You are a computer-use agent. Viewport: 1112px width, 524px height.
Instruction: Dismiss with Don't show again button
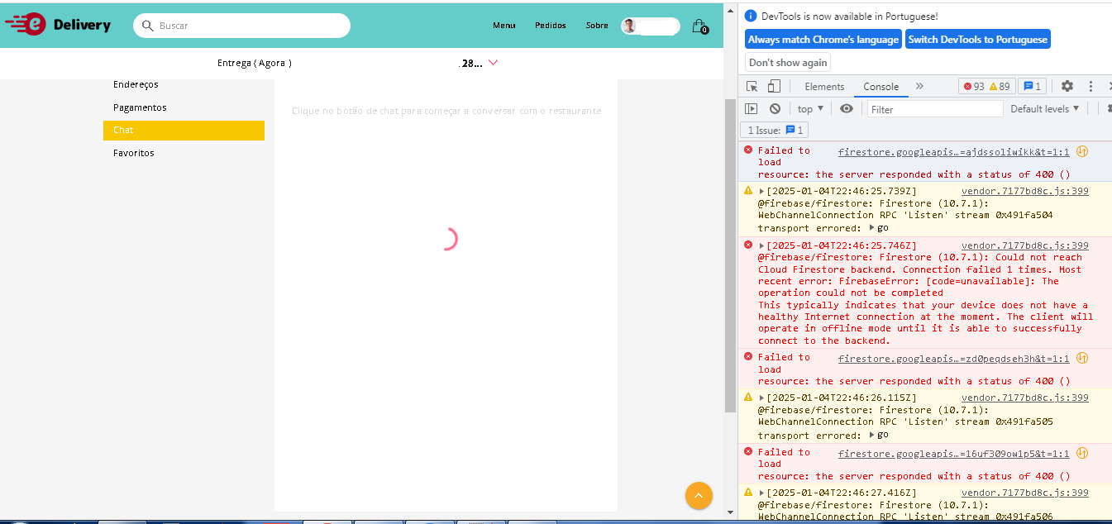[788, 63]
